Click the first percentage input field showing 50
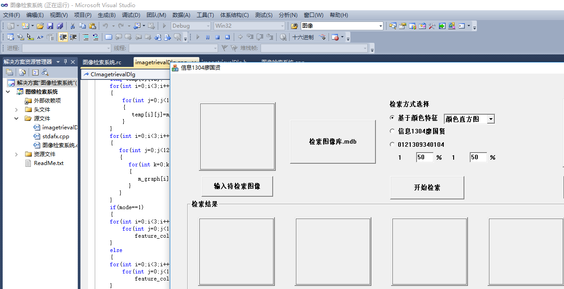This screenshot has width=564, height=289. [424, 157]
